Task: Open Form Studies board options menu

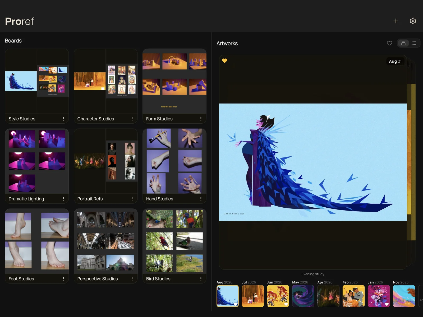Action: coord(201,119)
